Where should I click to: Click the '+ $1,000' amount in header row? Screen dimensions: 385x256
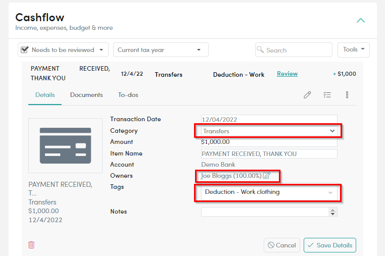(x=344, y=74)
